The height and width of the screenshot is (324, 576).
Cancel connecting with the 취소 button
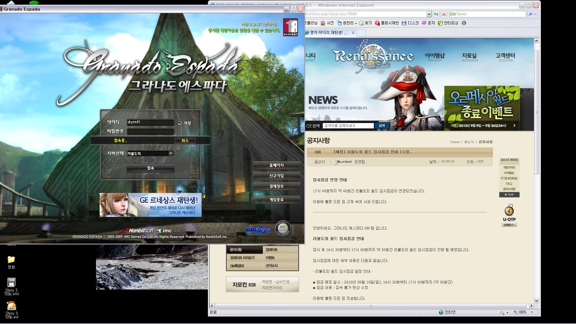(x=185, y=140)
